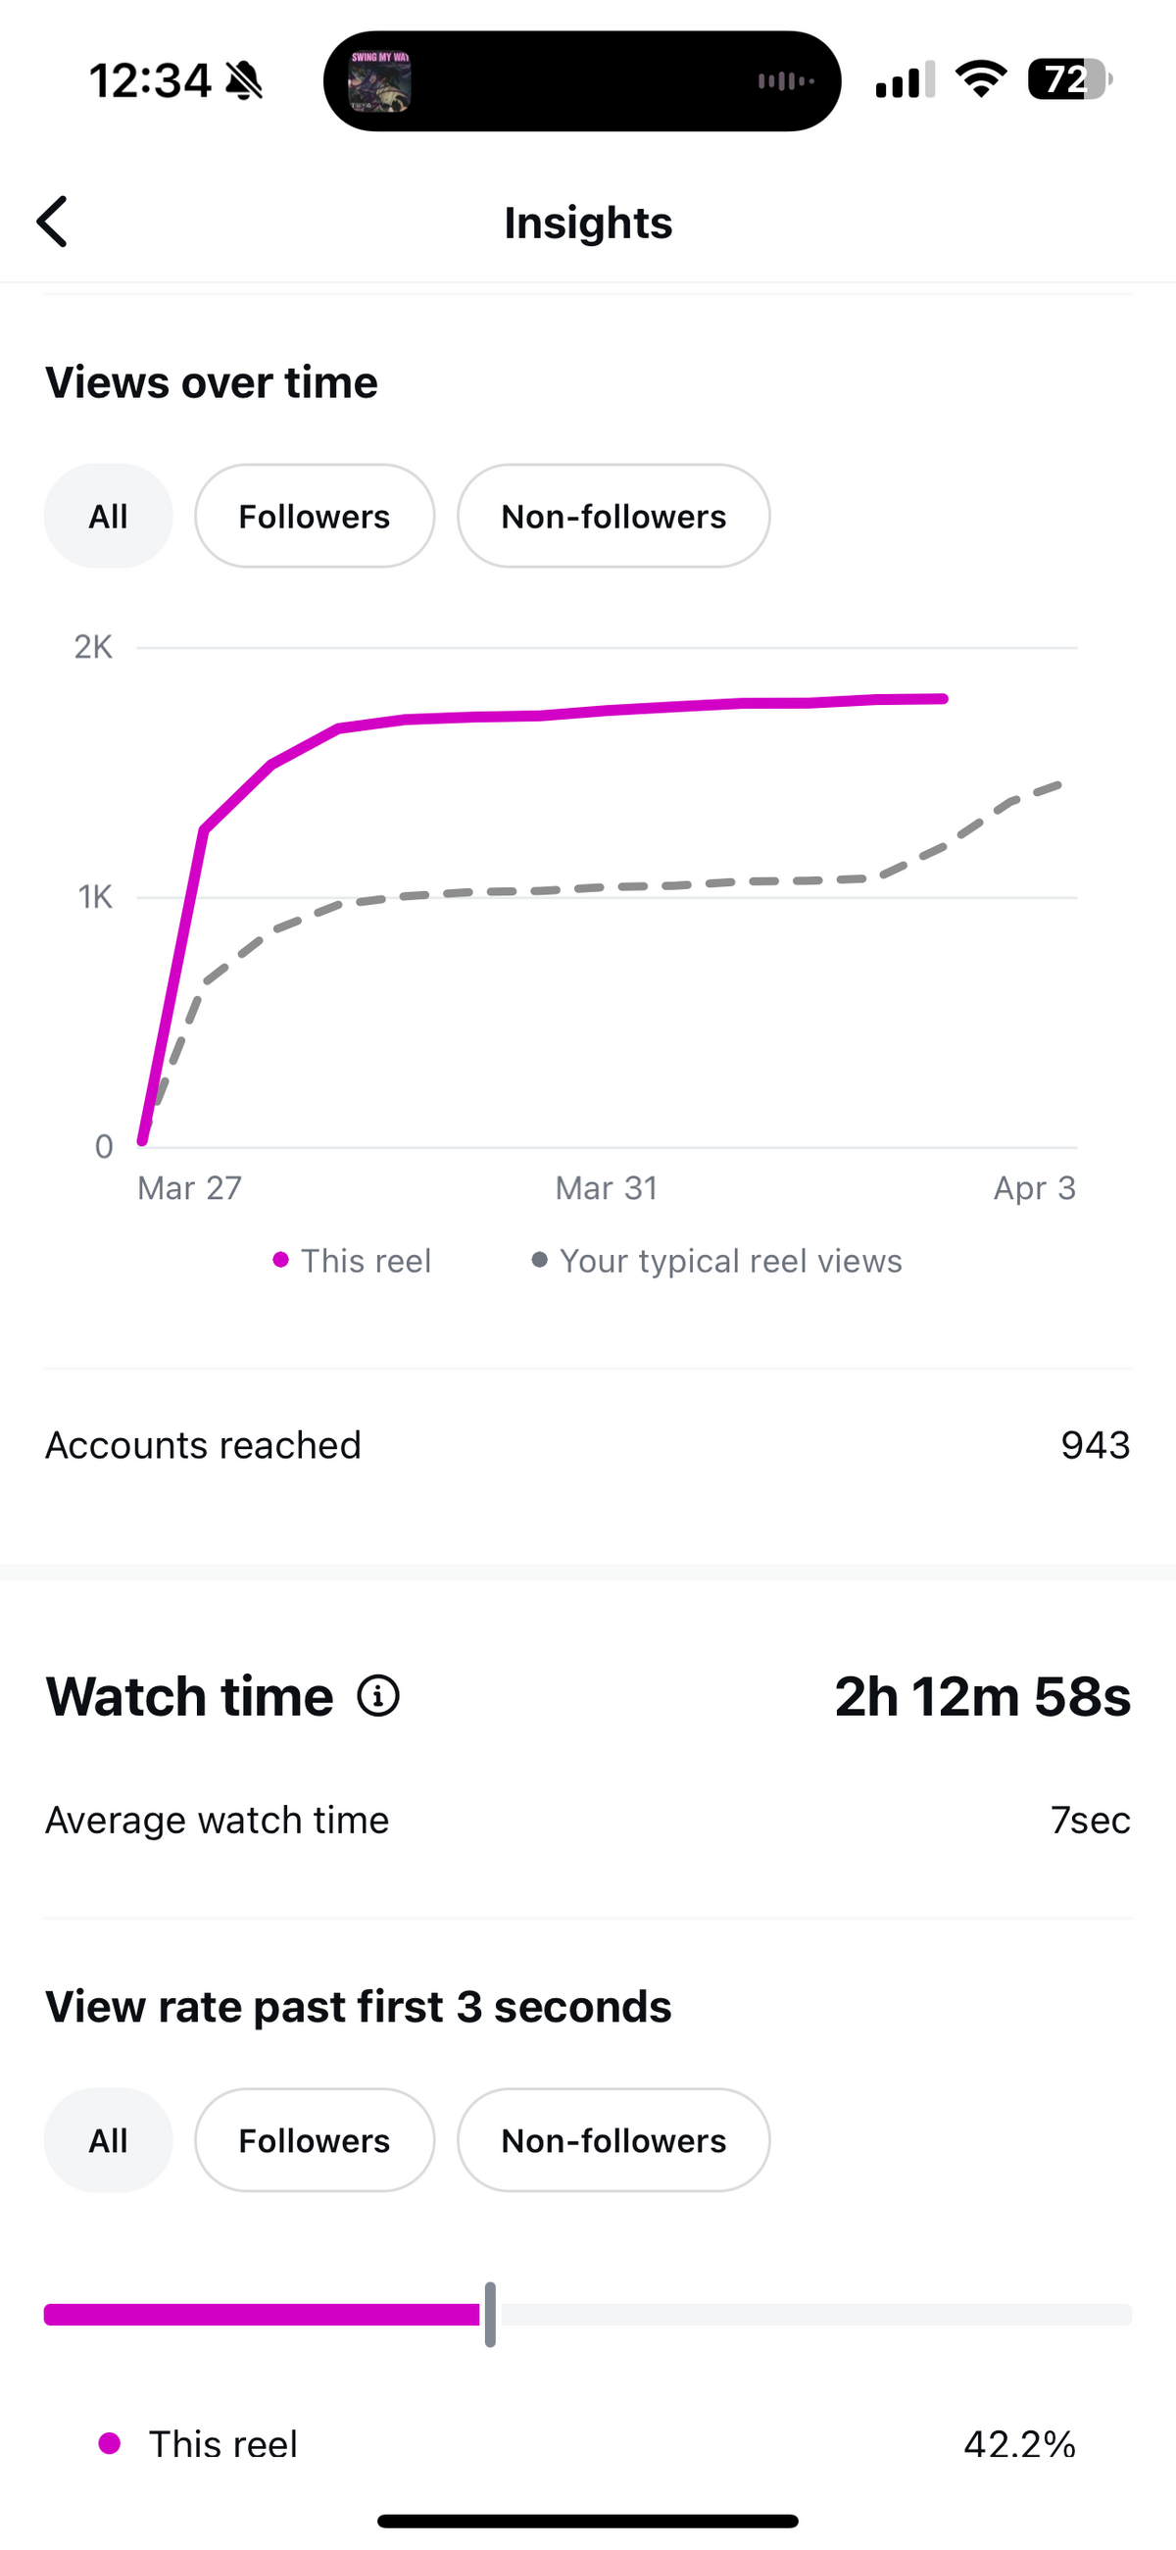Tap the silent mode bell icon

(x=244, y=80)
